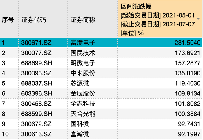Select stock code 688037.SH

click(37, 83)
